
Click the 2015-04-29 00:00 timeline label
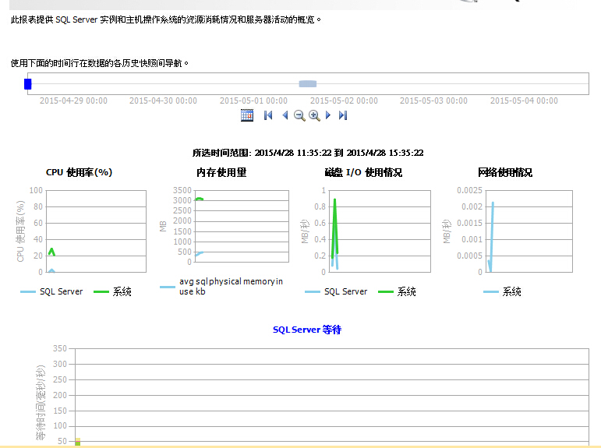click(x=73, y=101)
